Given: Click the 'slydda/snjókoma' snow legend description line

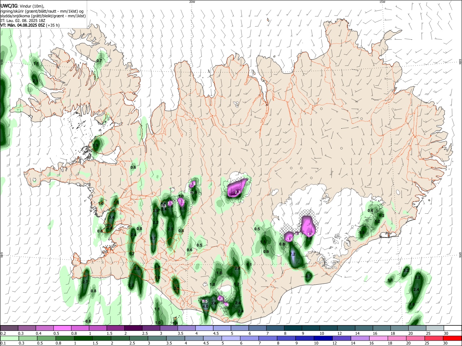Looking at the screenshot, I should 43,16.
